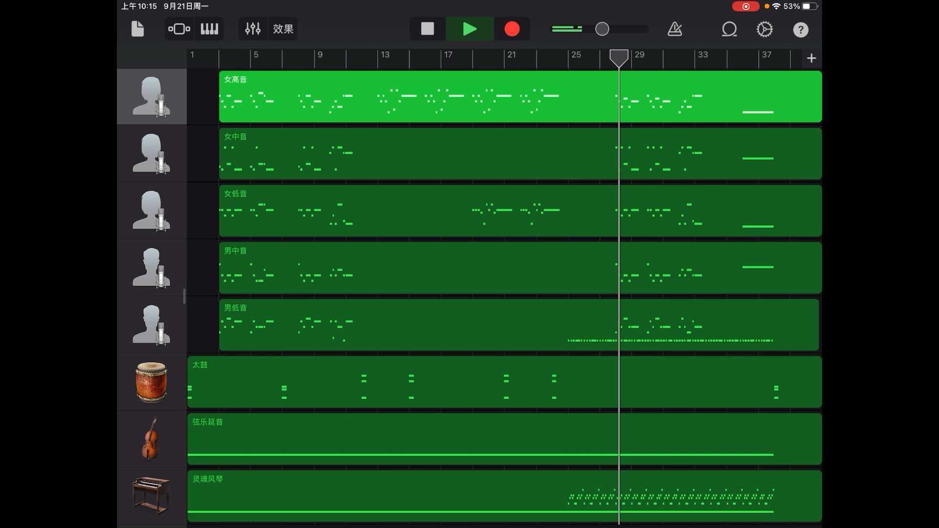Tap the 效果 effects button
This screenshot has height=528, width=939.
[x=283, y=29]
